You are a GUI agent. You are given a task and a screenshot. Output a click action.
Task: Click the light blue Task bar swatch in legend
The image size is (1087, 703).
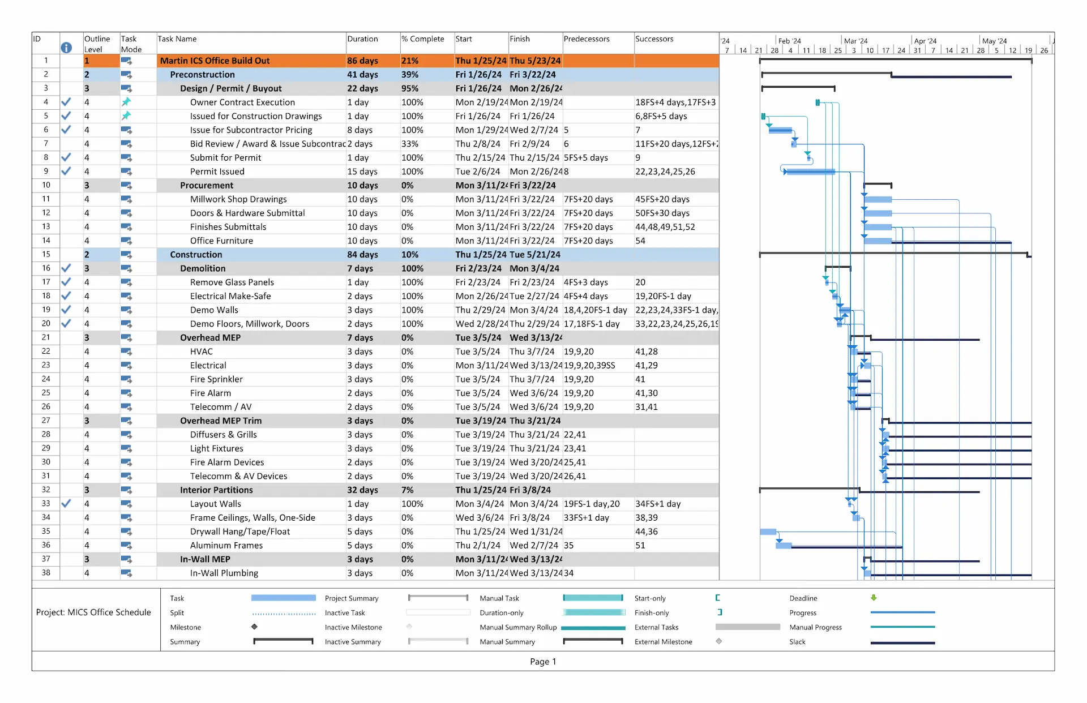click(x=283, y=598)
